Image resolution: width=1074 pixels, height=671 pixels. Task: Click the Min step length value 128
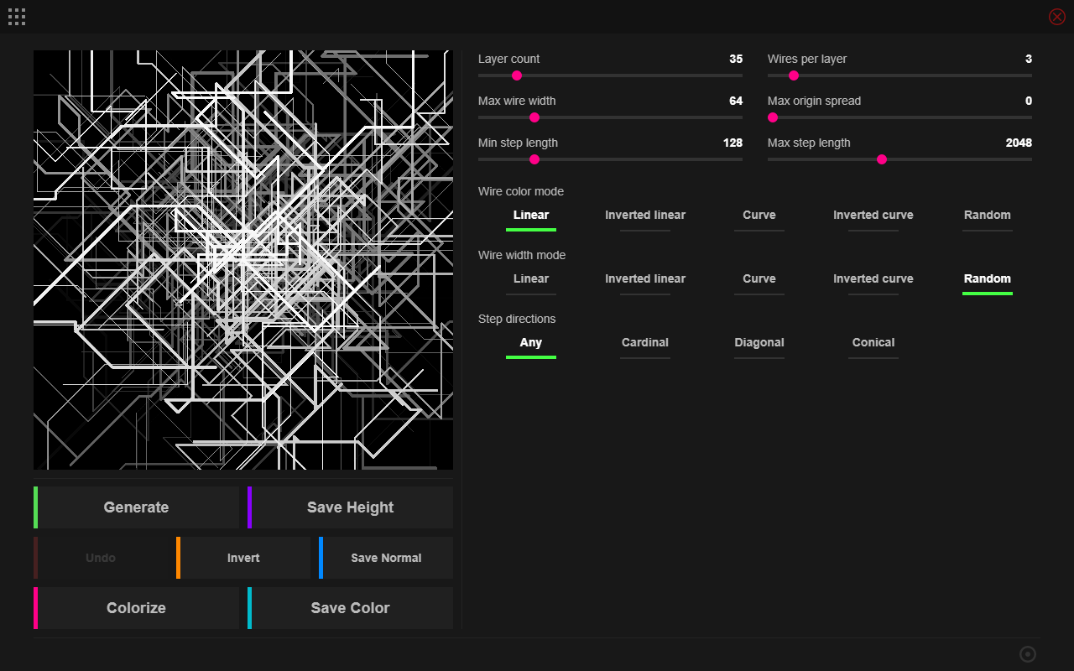coord(733,143)
